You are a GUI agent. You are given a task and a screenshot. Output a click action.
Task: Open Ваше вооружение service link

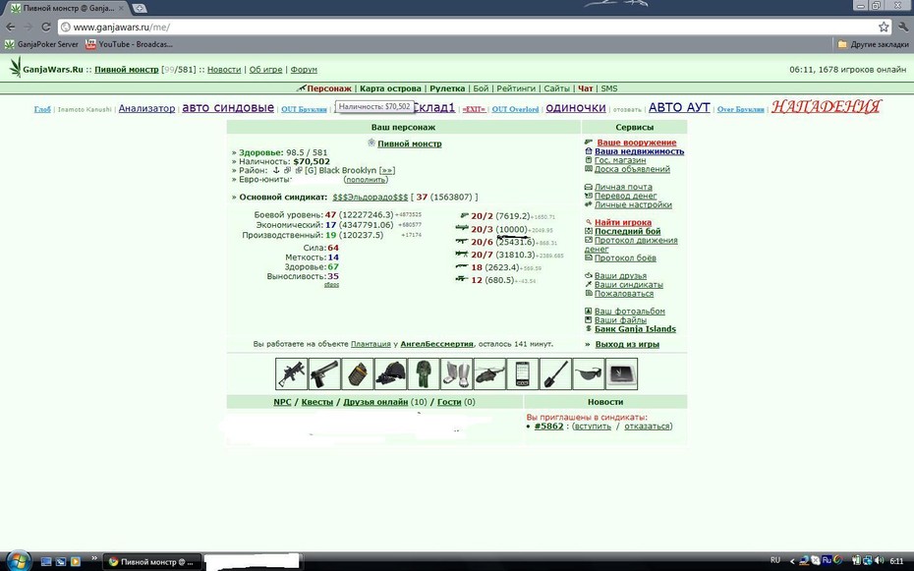(637, 143)
